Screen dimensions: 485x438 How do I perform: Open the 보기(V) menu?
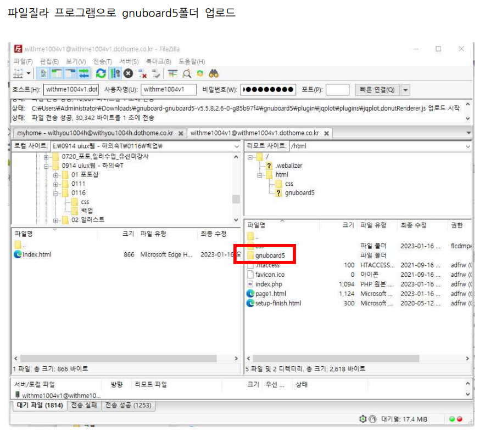pos(76,61)
